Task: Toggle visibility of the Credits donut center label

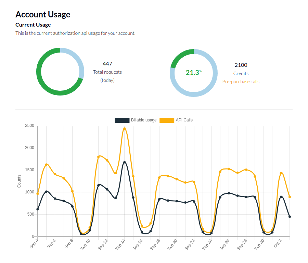Action: point(193,72)
